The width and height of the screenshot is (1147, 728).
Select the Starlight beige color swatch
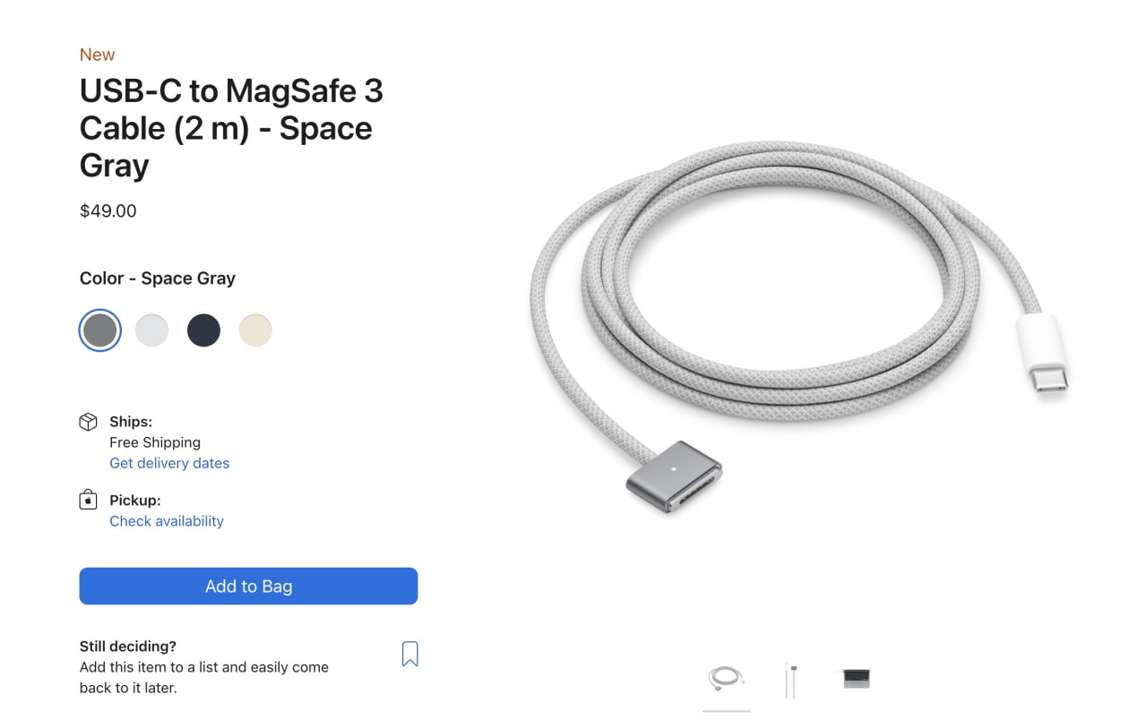coord(255,330)
